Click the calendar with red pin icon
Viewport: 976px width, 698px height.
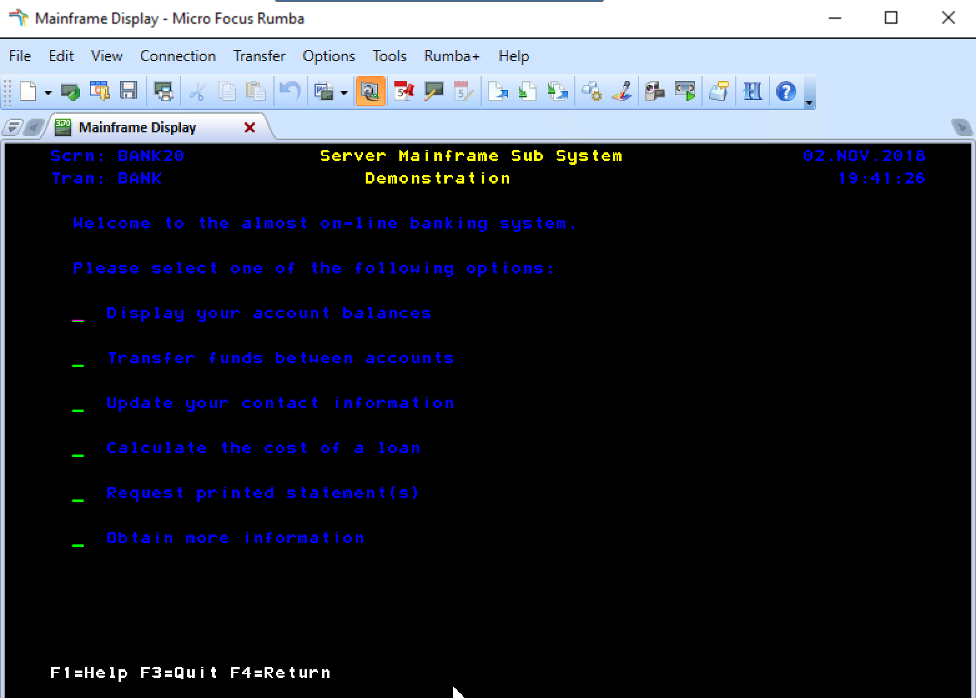(404, 92)
